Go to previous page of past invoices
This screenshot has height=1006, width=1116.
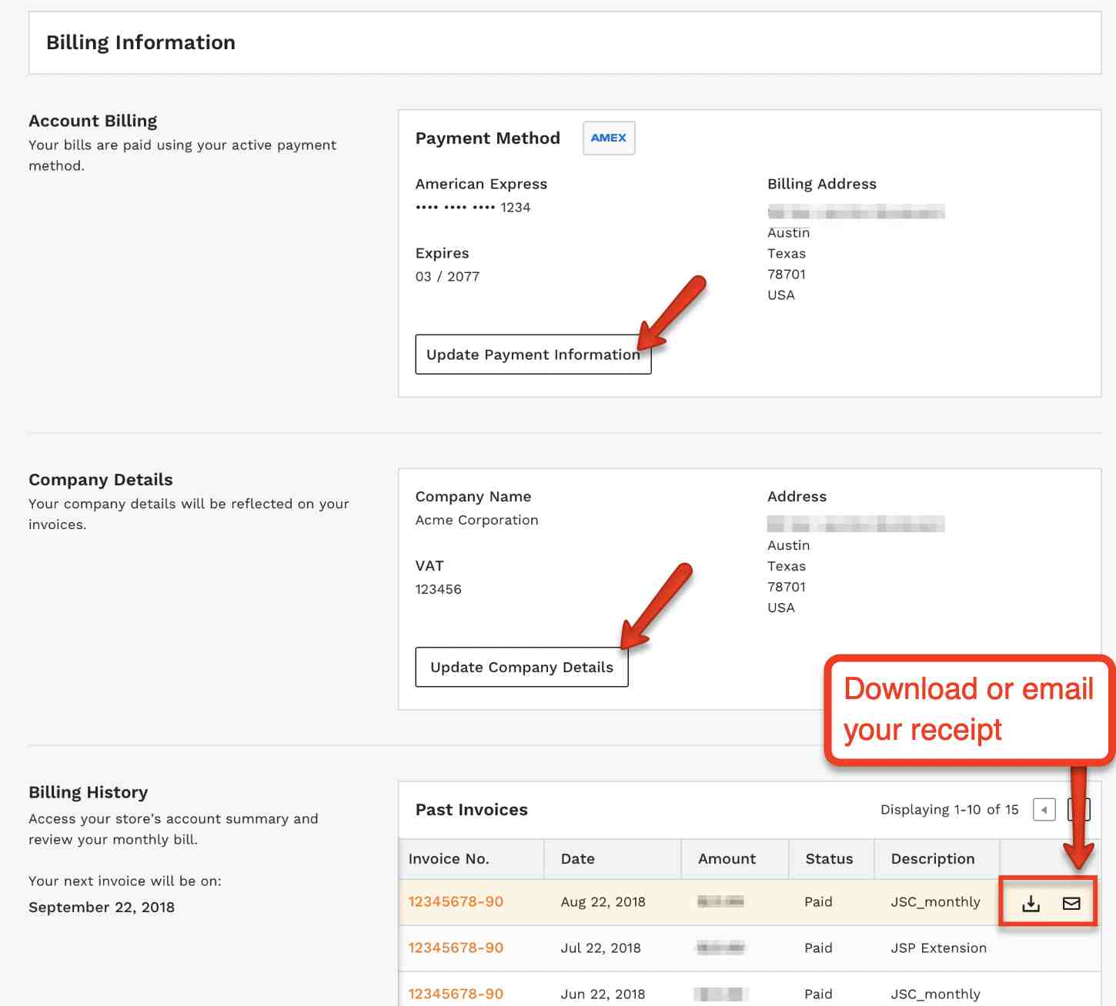pyautogui.click(x=1044, y=810)
